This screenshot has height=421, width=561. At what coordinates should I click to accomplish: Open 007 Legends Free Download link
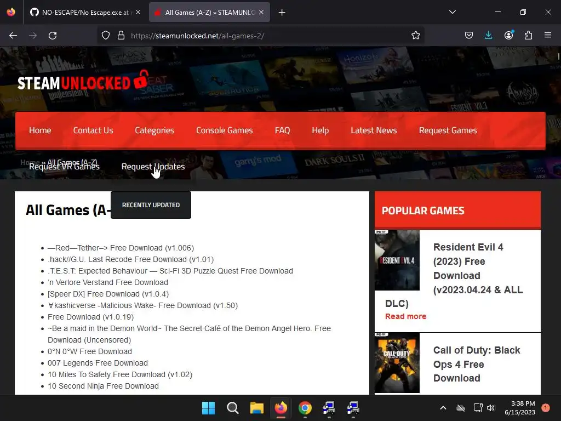(98, 363)
